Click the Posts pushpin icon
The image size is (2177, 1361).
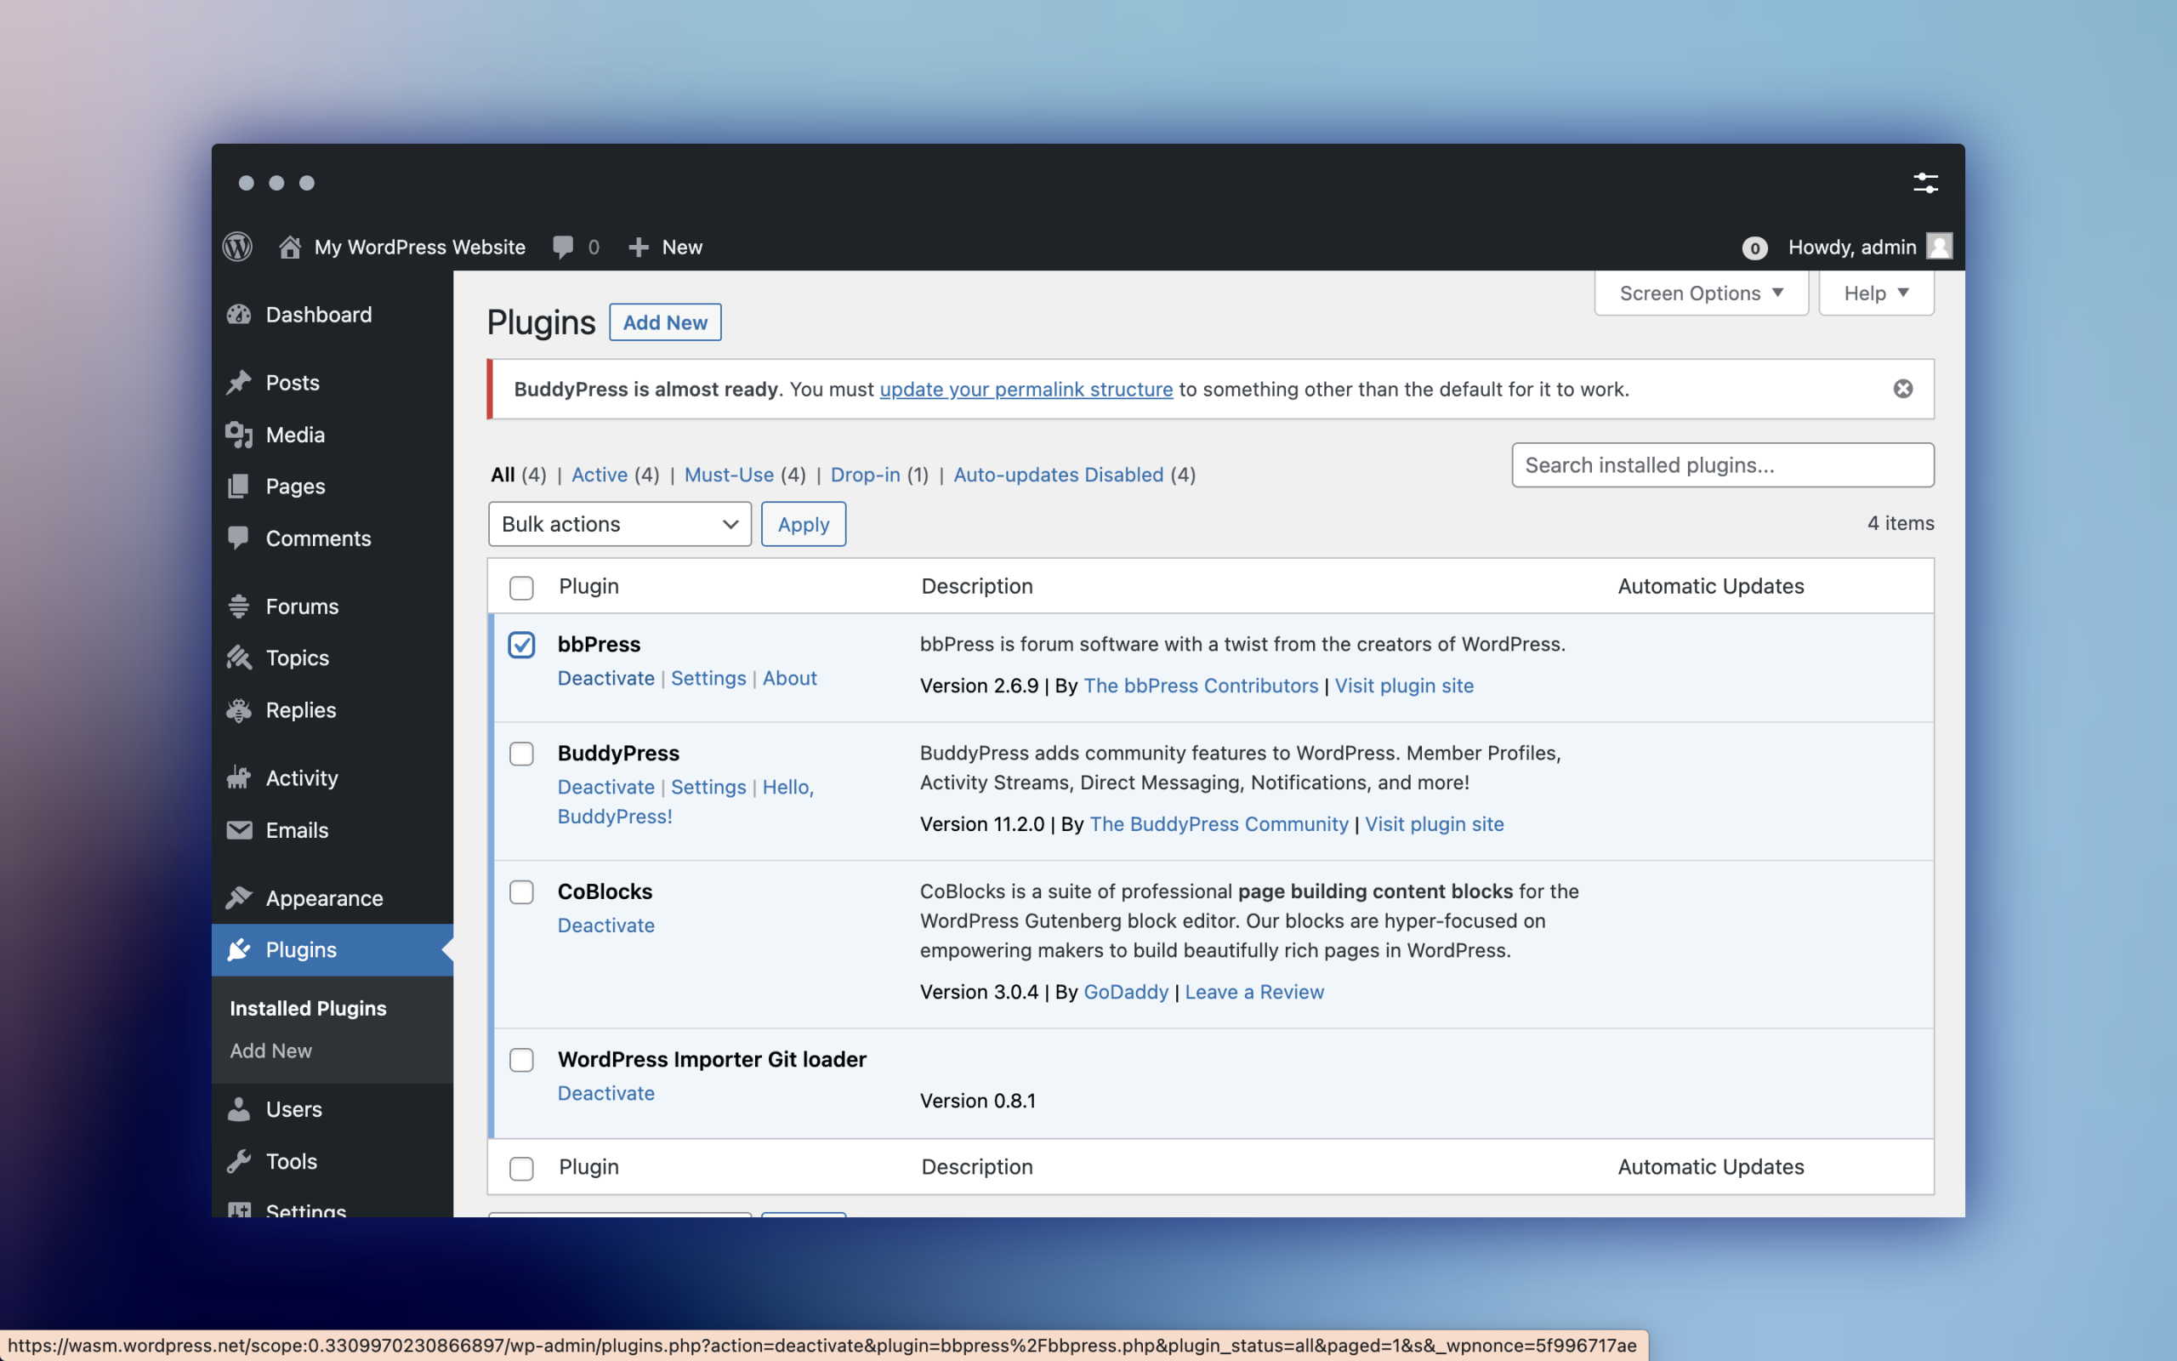tap(239, 383)
